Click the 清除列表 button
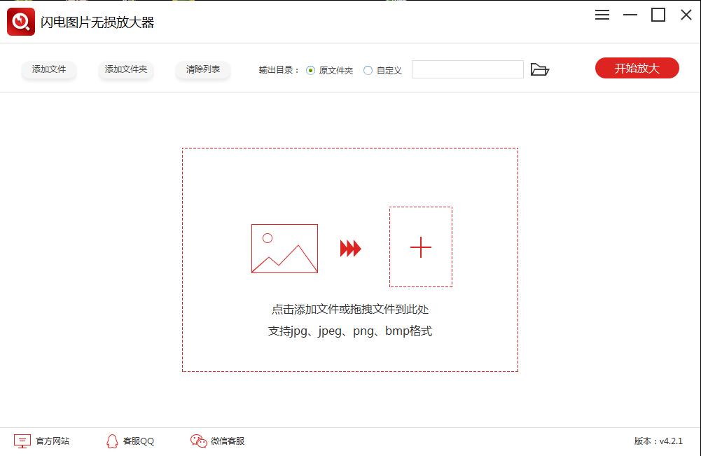The image size is (701, 456). [202, 69]
